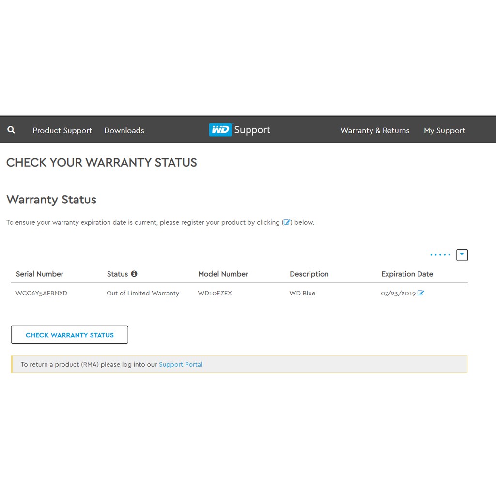Click edit icon next to 07/23/2019
This screenshot has width=496, height=496.
pyautogui.click(x=420, y=293)
